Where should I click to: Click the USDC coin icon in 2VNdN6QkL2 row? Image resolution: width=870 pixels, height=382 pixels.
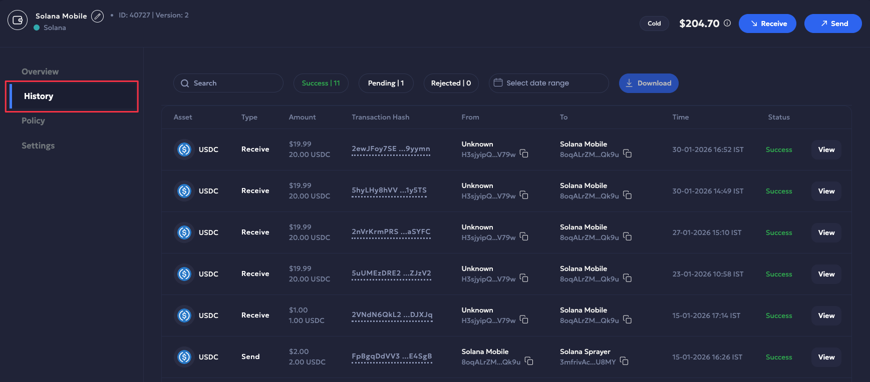(x=184, y=315)
